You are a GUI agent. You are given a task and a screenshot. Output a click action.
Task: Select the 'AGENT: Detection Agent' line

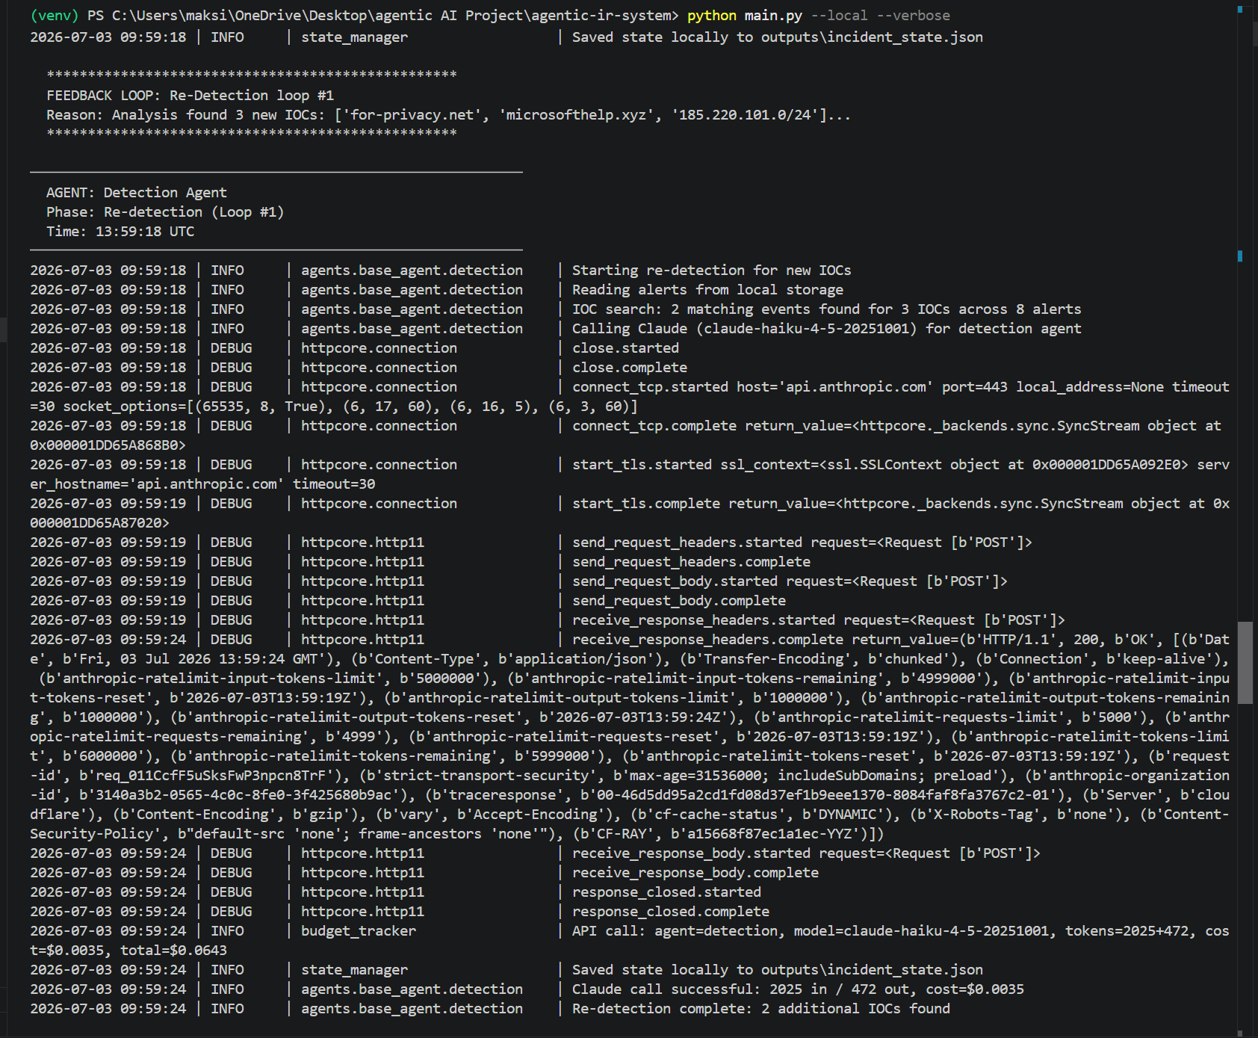(137, 193)
